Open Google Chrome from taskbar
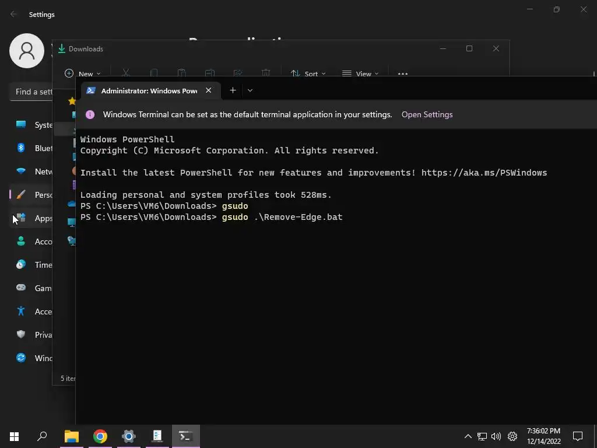597x448 pixels. click(100, 436)
